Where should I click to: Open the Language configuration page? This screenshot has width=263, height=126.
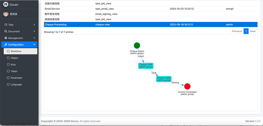(21, 84)
